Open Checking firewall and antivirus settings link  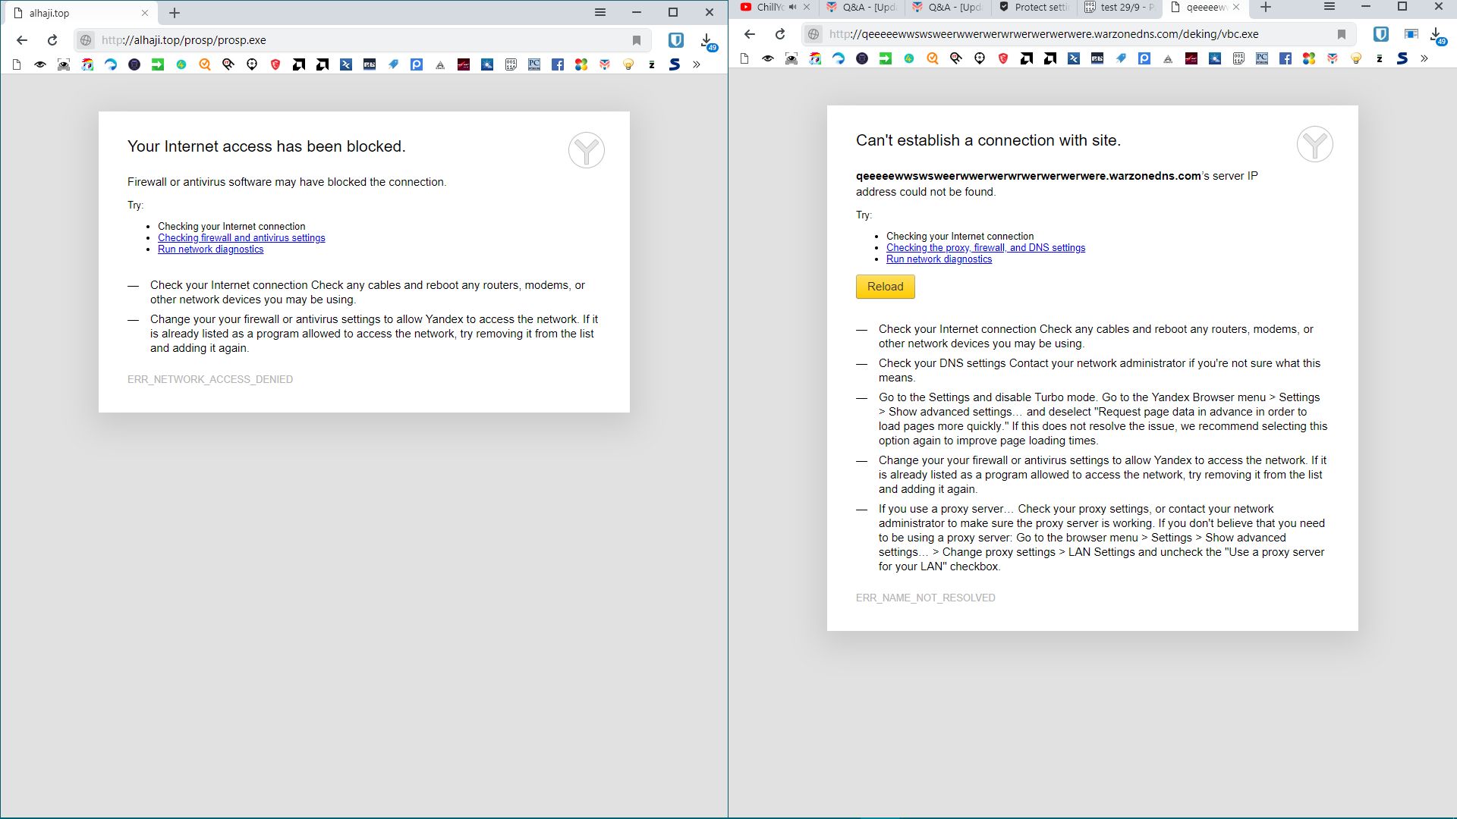[241, 238]
